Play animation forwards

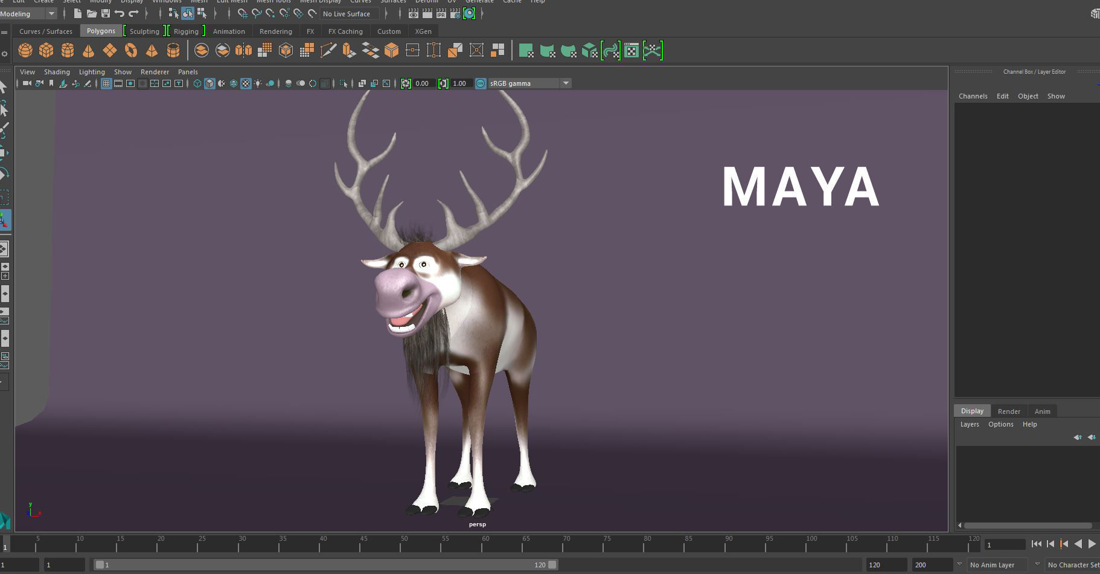coord(1092,544)
